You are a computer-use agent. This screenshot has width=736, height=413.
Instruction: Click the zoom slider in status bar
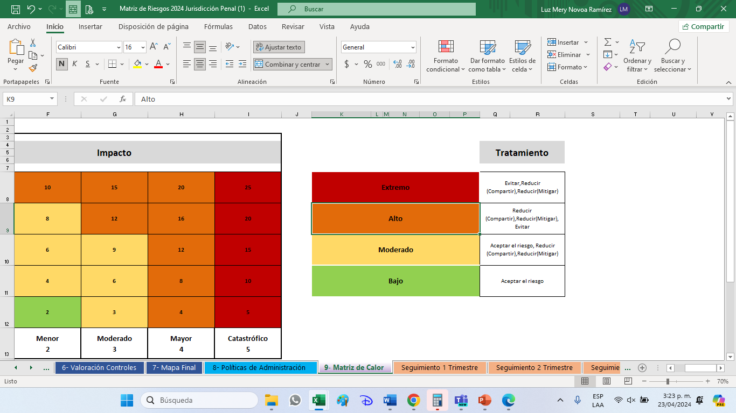tap(668, 381)
